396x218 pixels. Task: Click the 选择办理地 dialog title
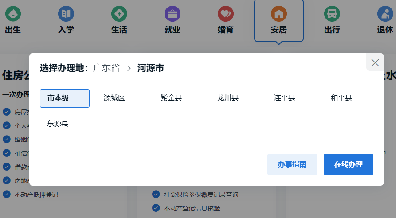(x=64, y=68)
